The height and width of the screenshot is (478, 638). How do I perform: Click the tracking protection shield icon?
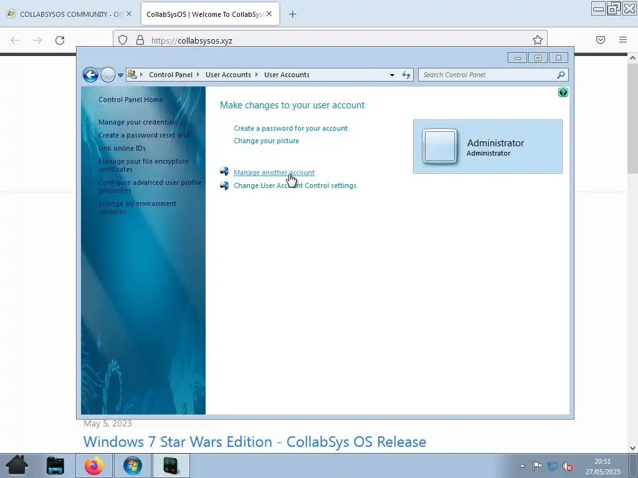tap(123, 40)
